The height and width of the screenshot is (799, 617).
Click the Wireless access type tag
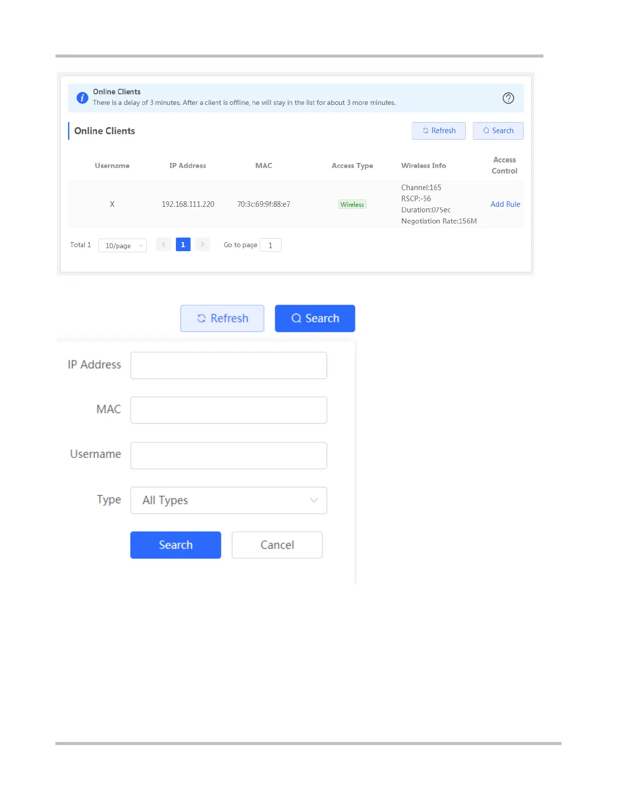click(x=352, y=204)
